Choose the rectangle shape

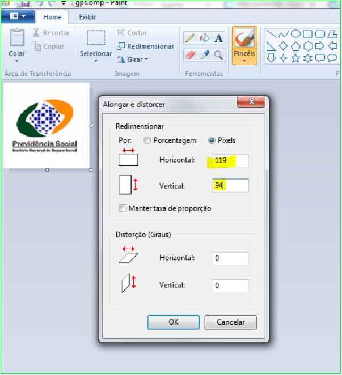tap(307, 34)
